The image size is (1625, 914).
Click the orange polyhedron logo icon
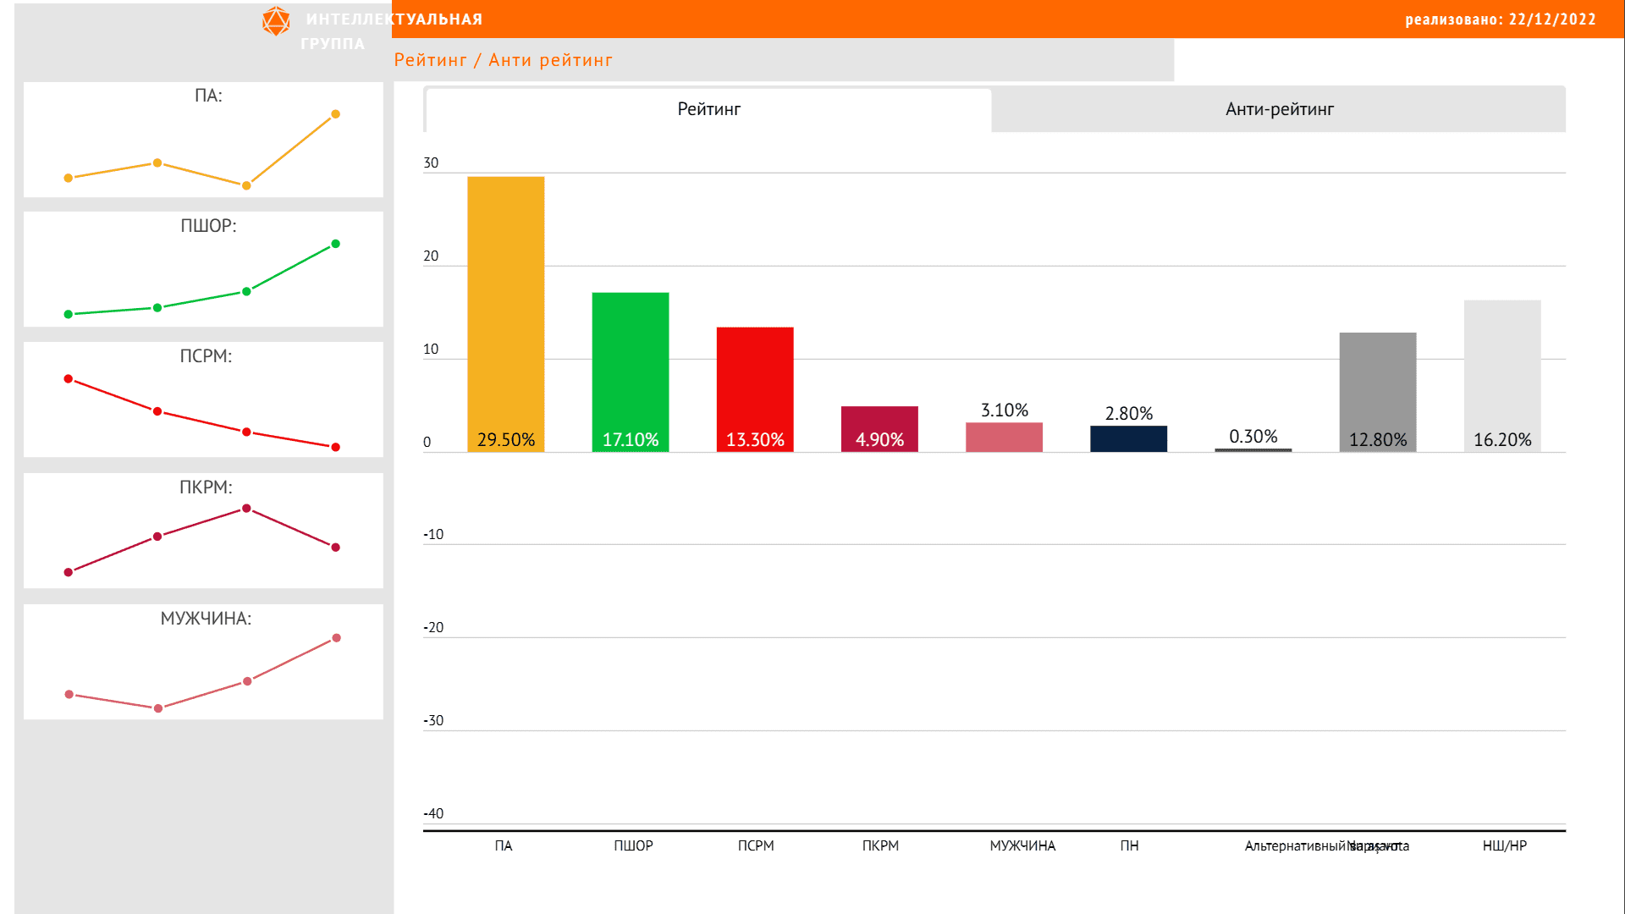(276, 21)
